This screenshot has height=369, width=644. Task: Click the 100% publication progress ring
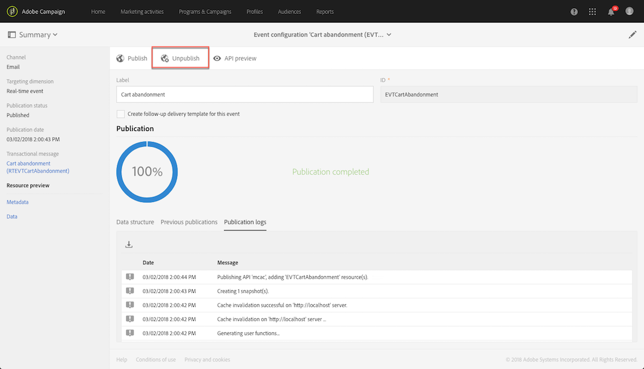[147, 172]
